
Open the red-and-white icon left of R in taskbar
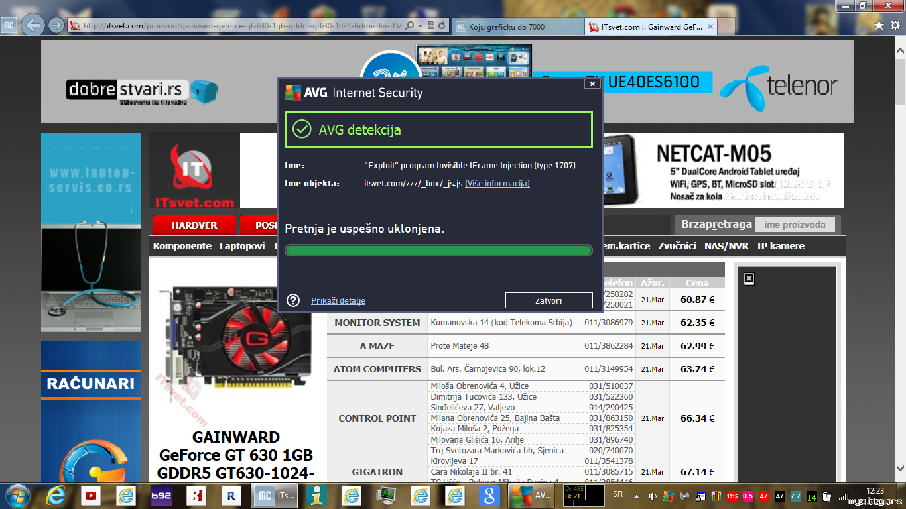[x=196, y=495]
